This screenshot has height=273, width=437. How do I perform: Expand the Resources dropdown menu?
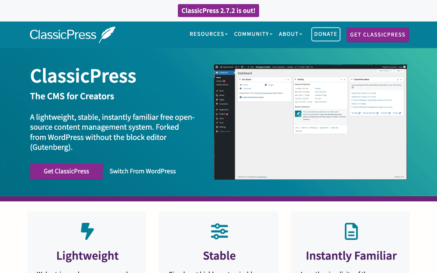pyautogui.click(x=209, y=34)
